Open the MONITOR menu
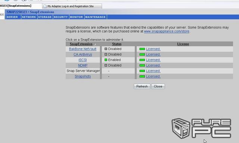The image size is (239, 143). pos(76,17)
